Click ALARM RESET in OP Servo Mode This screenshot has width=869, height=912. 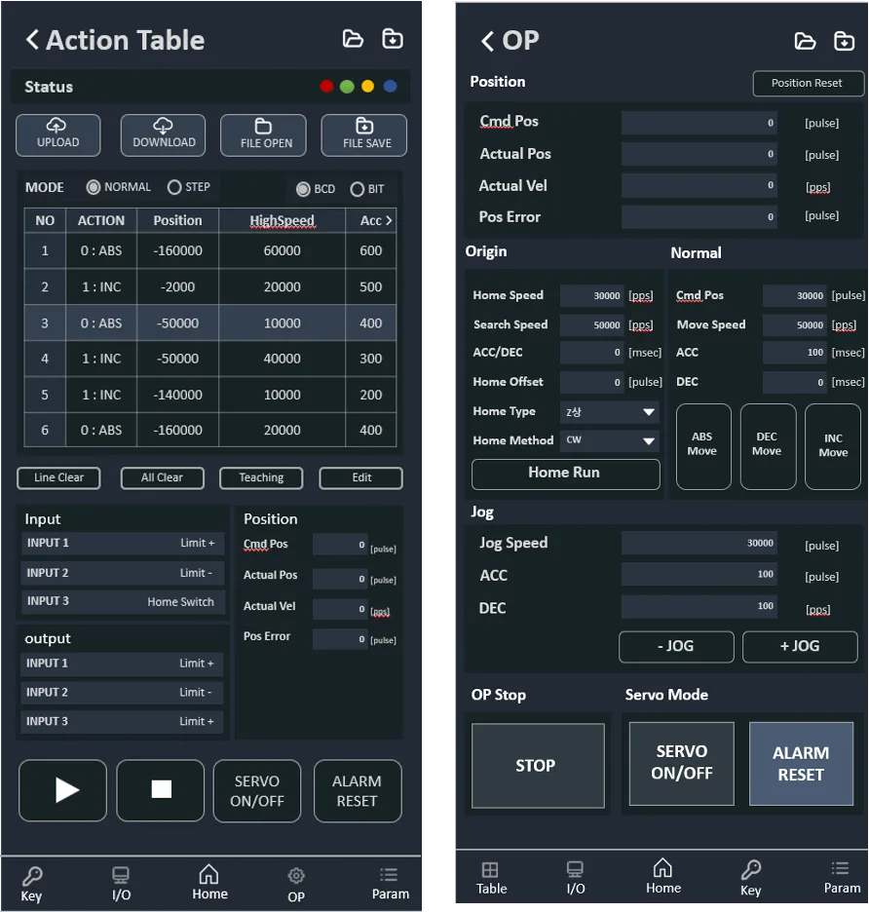[801, 764]
